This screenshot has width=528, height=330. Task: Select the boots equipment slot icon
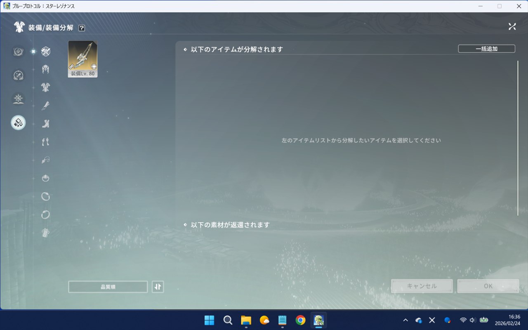coord(46,123)
